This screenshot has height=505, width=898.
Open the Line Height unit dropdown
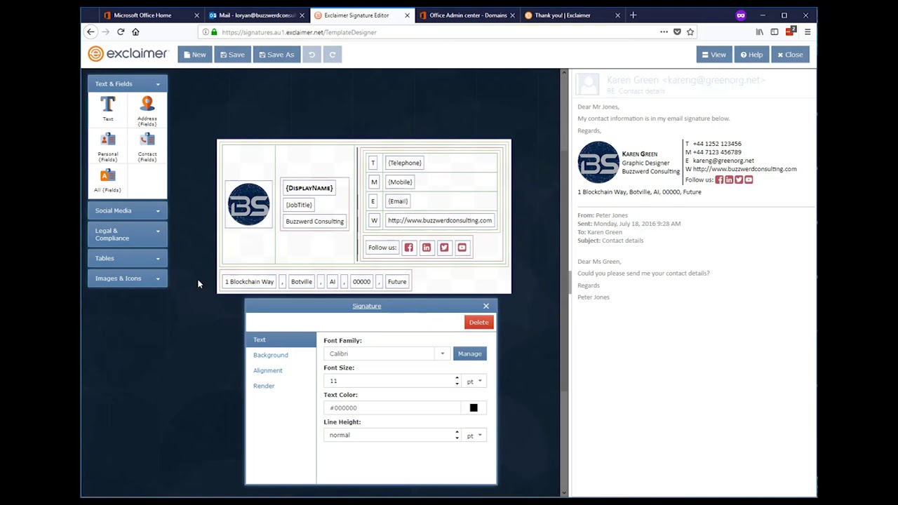[475, 436]
